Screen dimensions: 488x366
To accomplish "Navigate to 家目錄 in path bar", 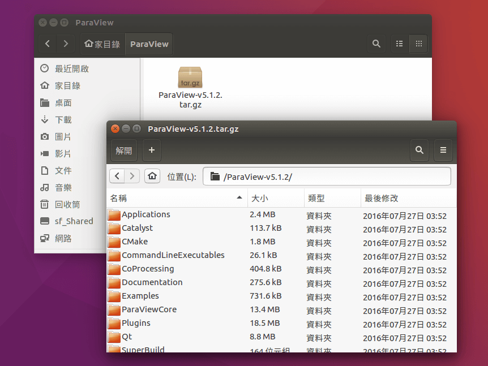I will coord(102,44).
